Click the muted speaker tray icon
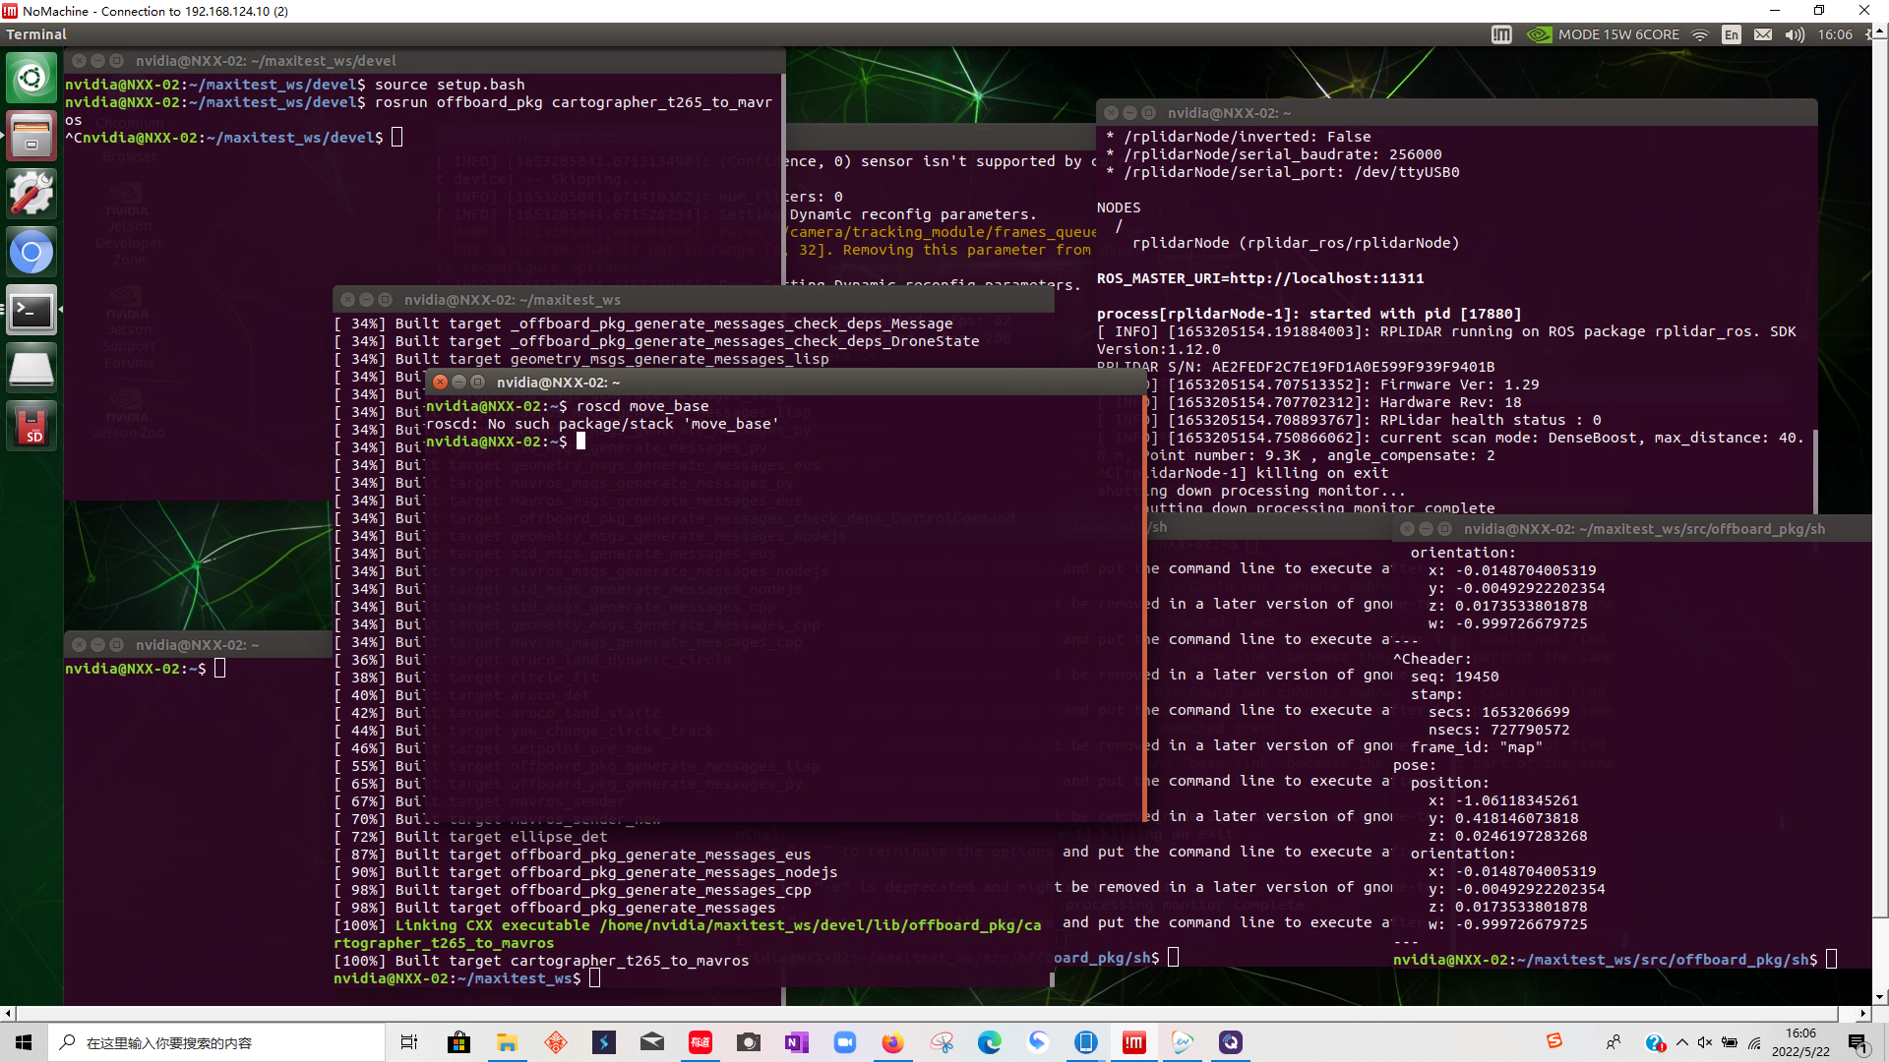This screenshot has width=1889, height=1062. [x=1705, y=1042]
